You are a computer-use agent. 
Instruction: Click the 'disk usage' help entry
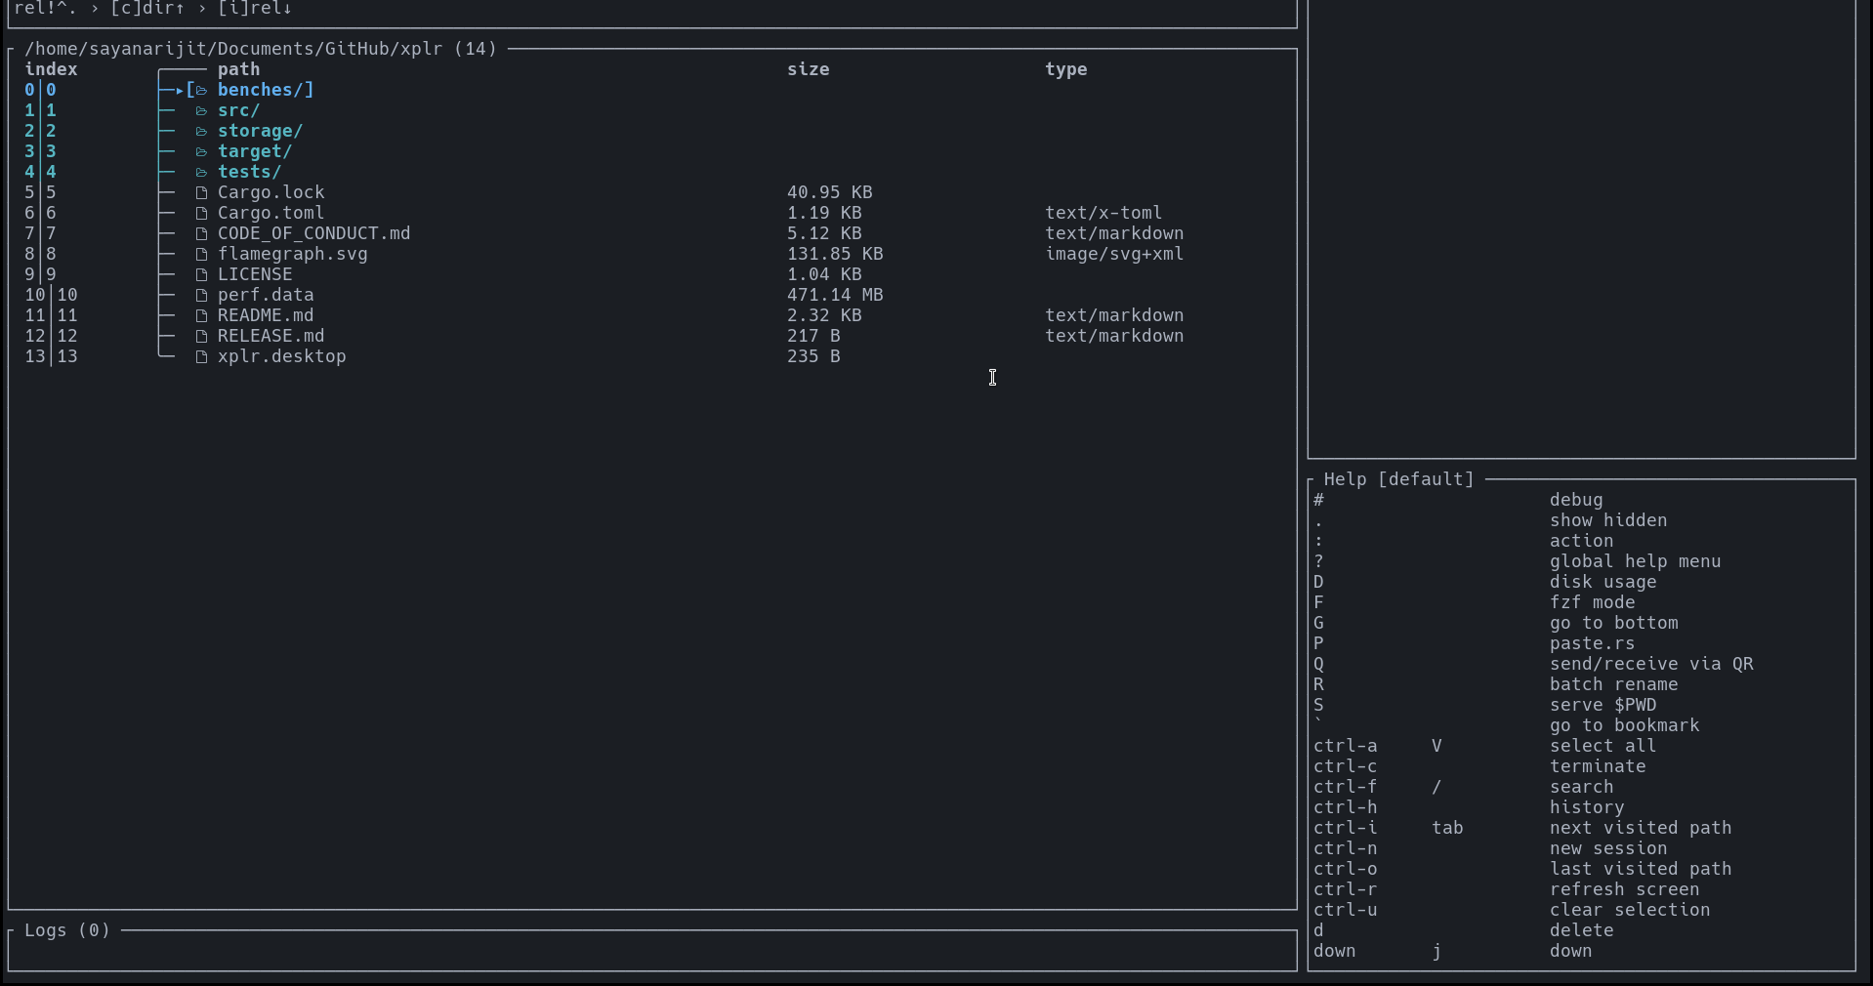[x=1603, y=582]
